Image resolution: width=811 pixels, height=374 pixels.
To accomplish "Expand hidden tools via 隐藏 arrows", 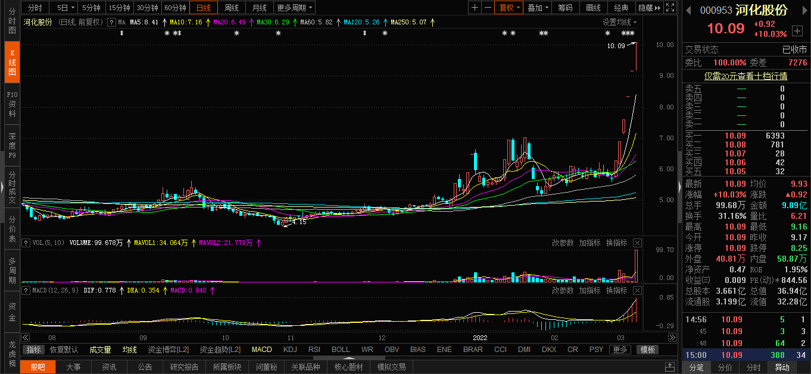I will pyautogui.click(x=650, y=8).
